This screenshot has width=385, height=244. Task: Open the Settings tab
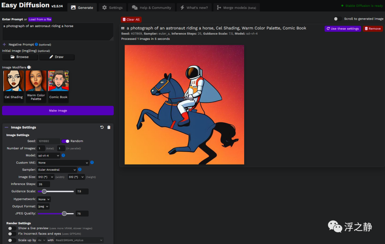(x=112, y=7)
